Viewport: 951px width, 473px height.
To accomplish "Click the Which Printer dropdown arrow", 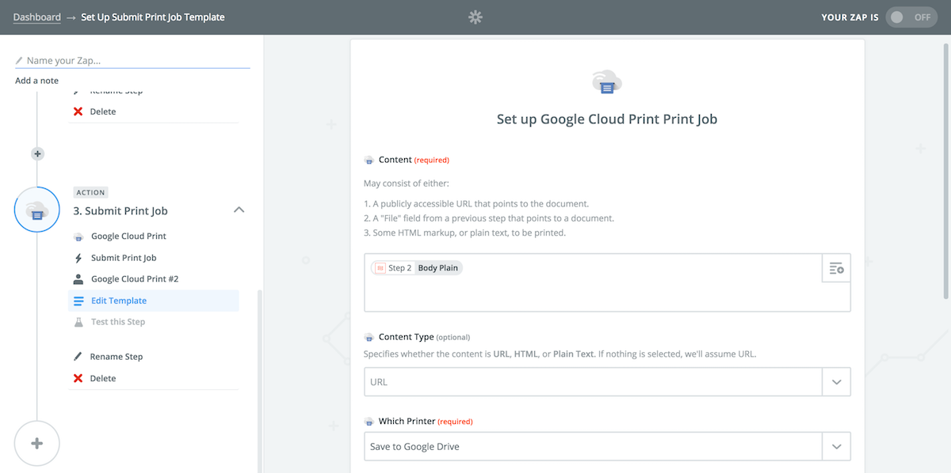I will click(x=836, y=446).
